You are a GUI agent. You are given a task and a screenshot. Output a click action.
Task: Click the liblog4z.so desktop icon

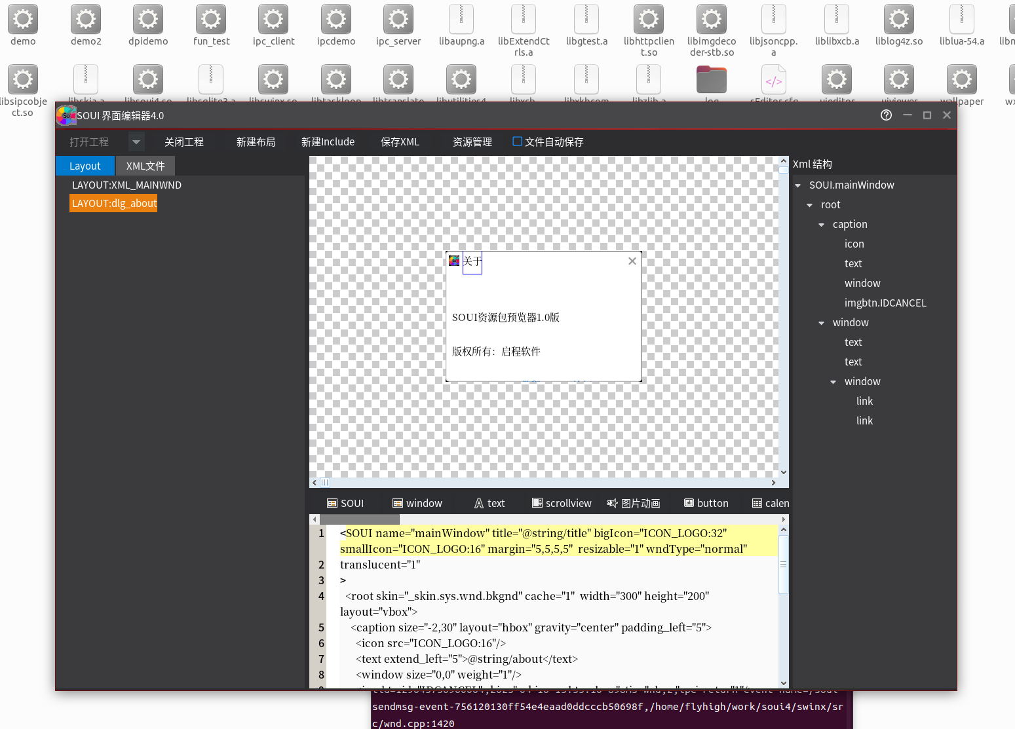point(899,19)
